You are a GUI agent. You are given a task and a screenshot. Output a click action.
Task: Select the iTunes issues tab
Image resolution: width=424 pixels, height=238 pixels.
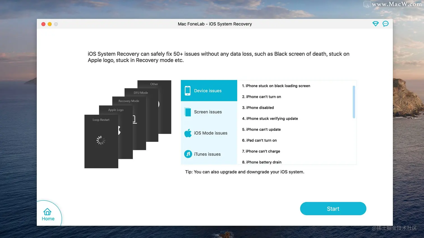coord(209,154)
